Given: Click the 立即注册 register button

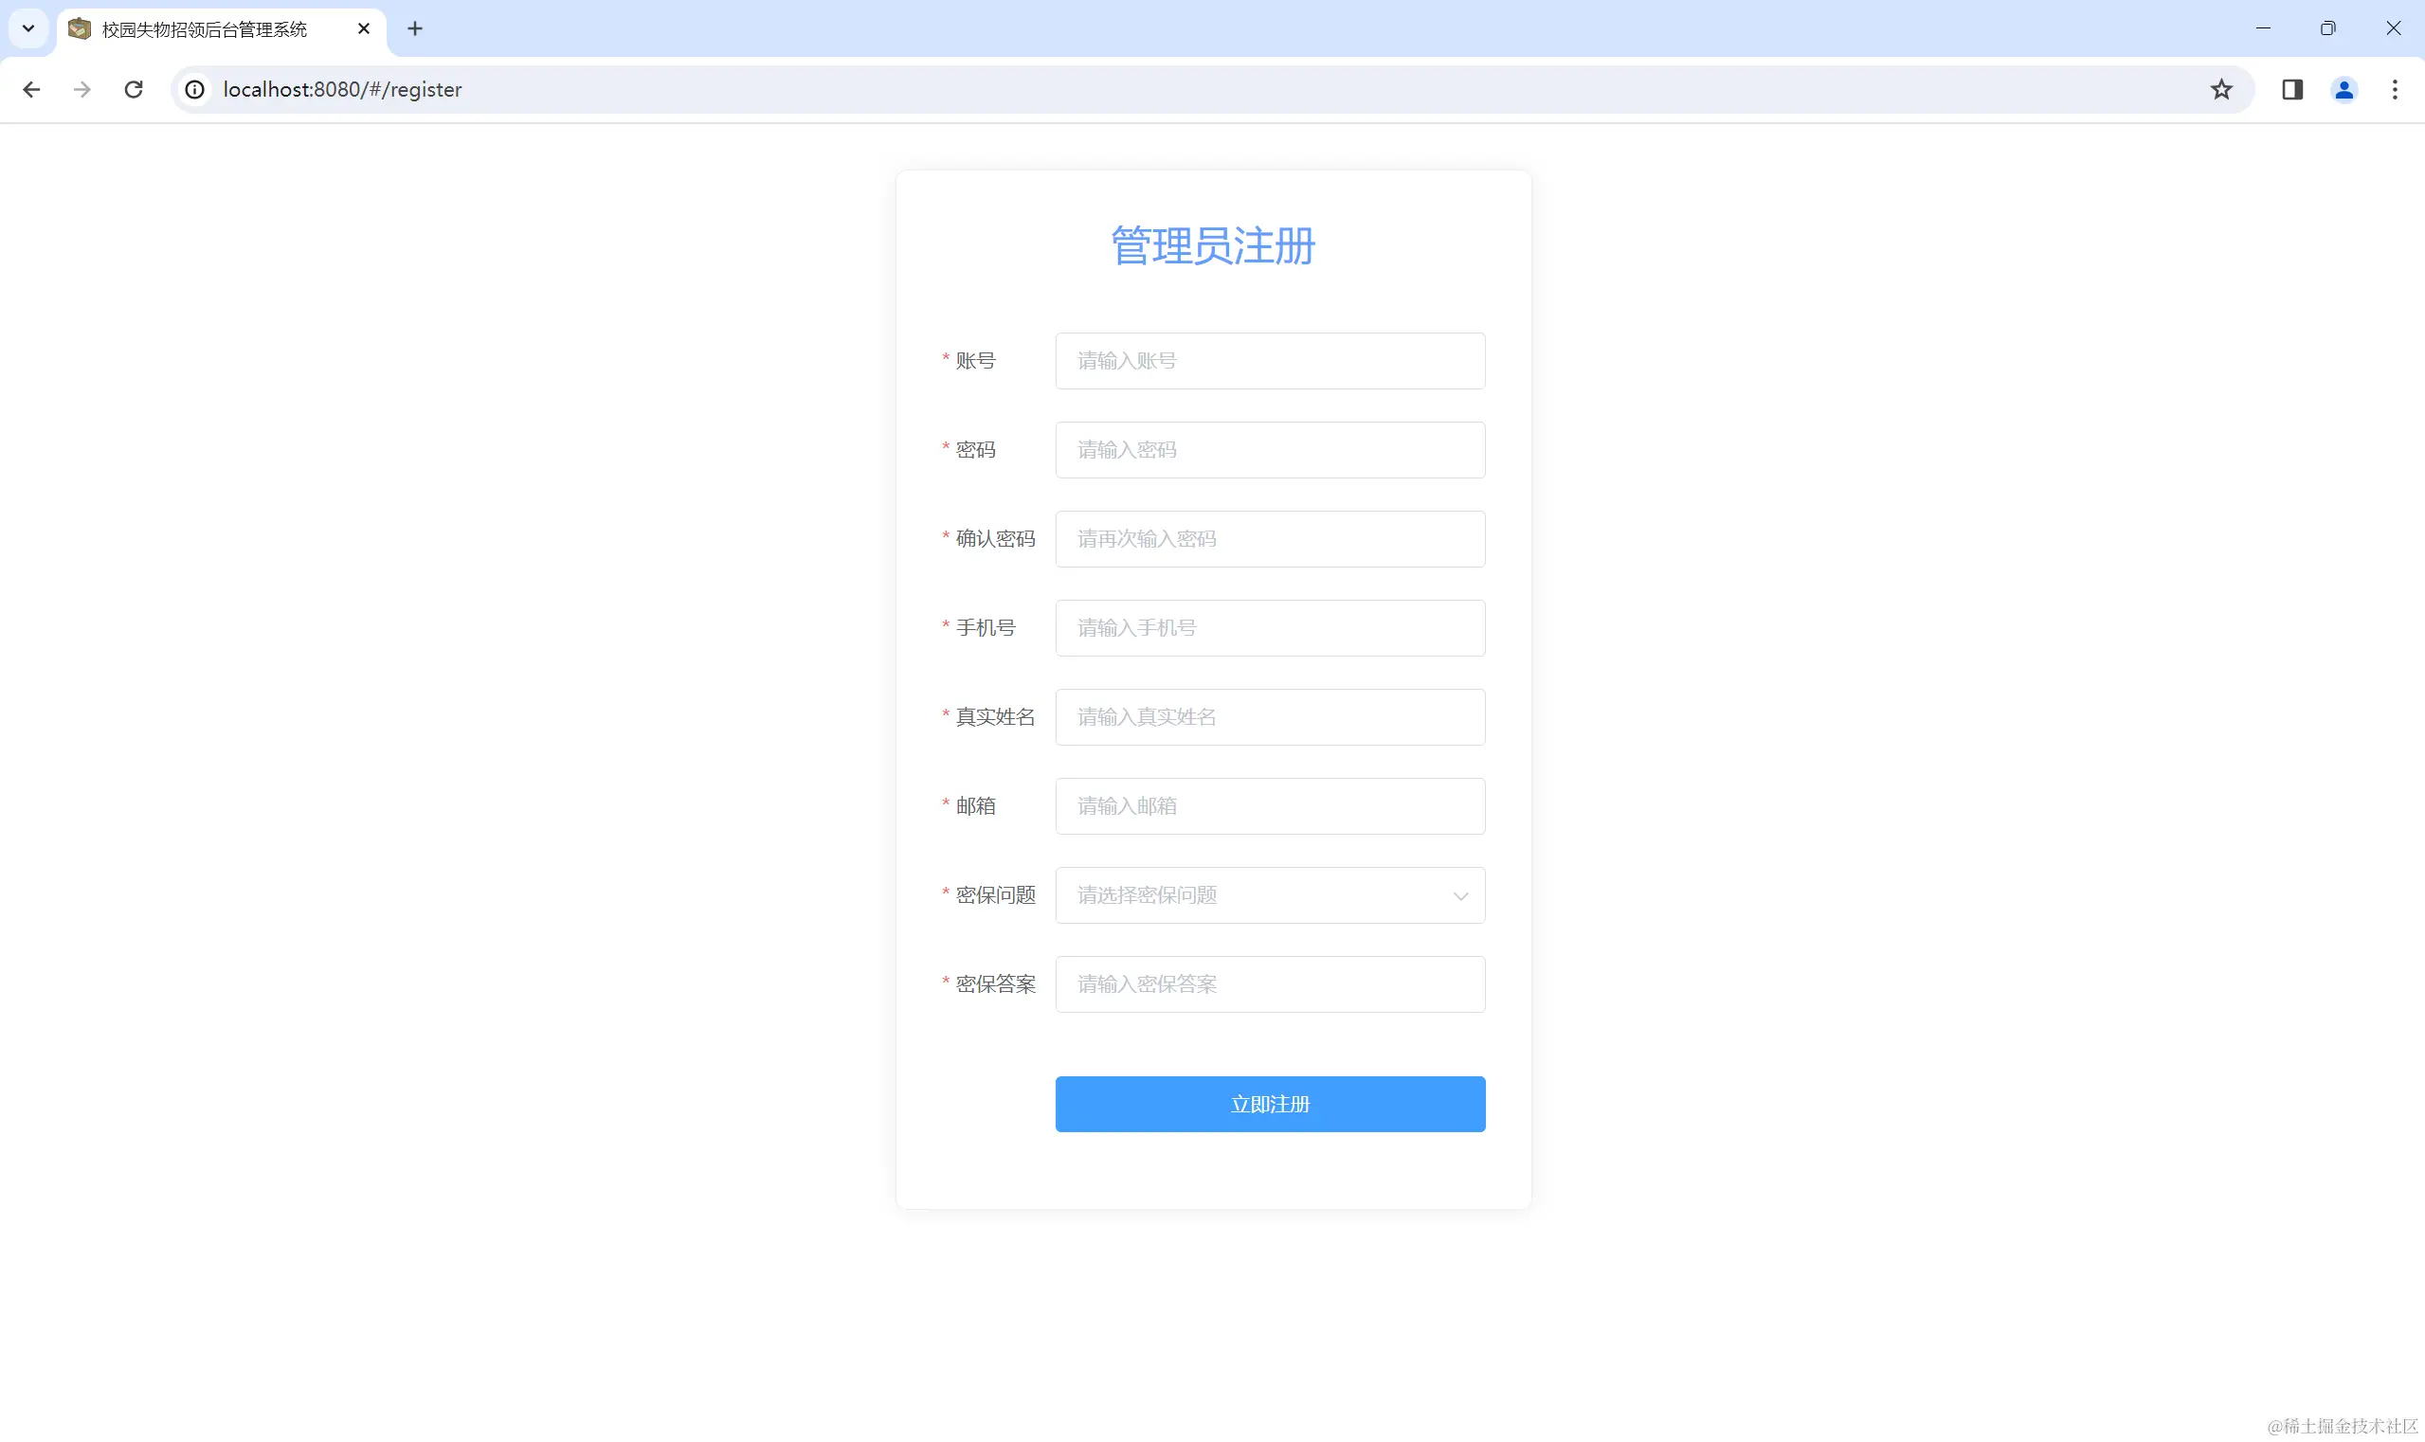Looking at the screenshot, I should (1270, 1104).
